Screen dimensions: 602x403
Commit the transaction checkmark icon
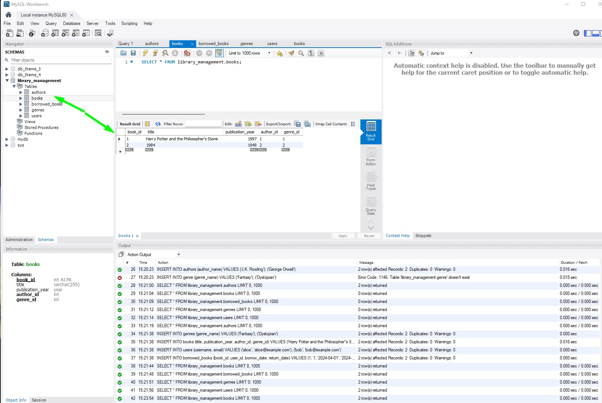coord(199,53)
